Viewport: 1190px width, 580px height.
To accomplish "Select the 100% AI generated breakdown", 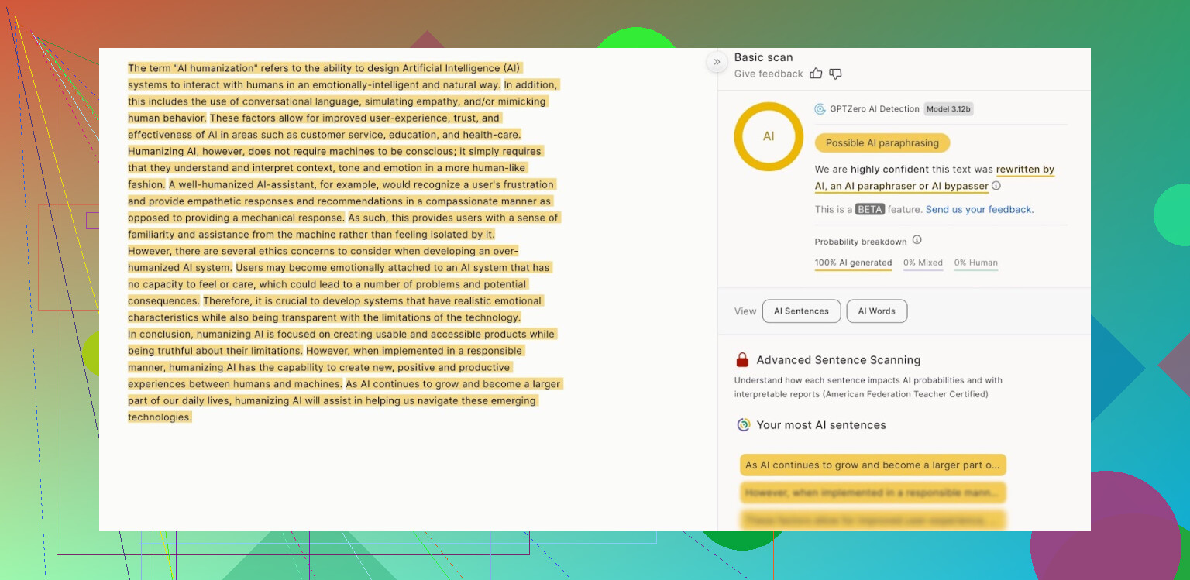I will point(853,263).
